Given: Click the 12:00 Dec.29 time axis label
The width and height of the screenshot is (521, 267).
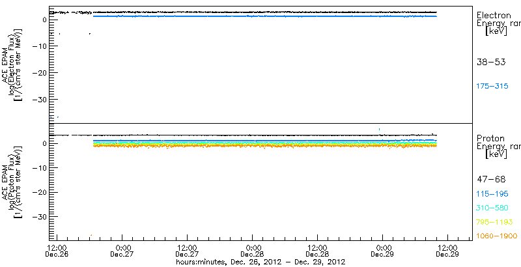Looking at the screenshot, I should pyautogui.click(x=448, y=251).
